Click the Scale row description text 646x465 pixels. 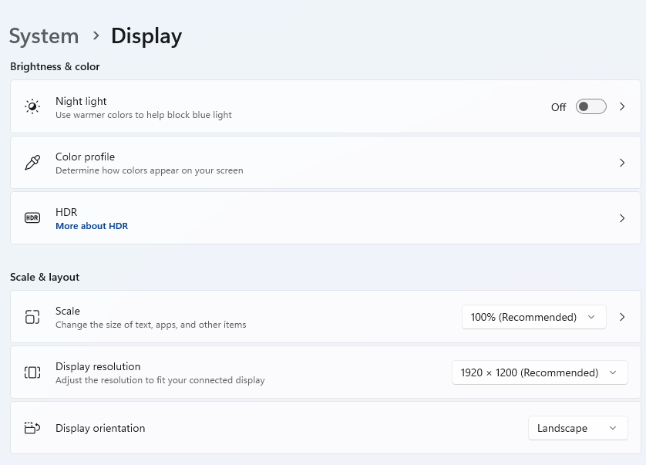click(x=151, y=325)
